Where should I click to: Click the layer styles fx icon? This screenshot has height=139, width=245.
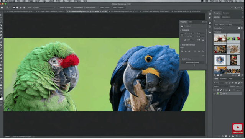click(223, 136)
